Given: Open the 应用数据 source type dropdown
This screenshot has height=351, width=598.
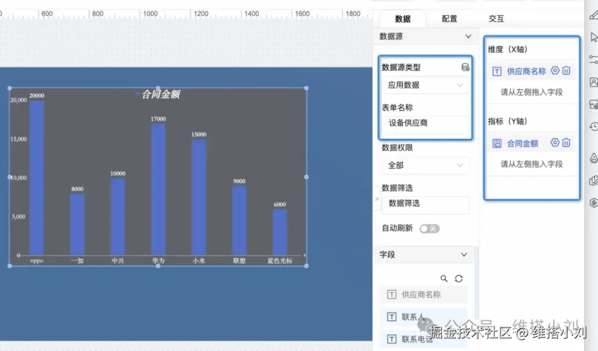Looking at the screenshot, I should coord(425,85).
